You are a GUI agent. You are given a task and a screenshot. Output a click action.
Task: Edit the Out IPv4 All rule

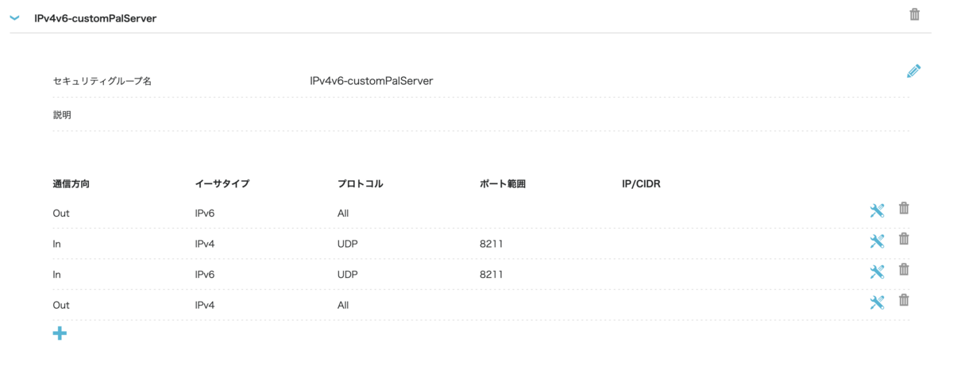pos(877,302)
